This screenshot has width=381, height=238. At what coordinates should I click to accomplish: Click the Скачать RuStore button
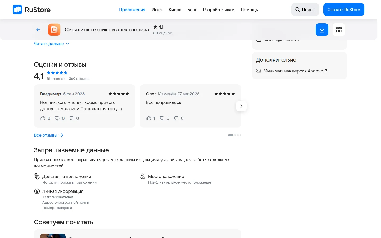pos(344,10)
